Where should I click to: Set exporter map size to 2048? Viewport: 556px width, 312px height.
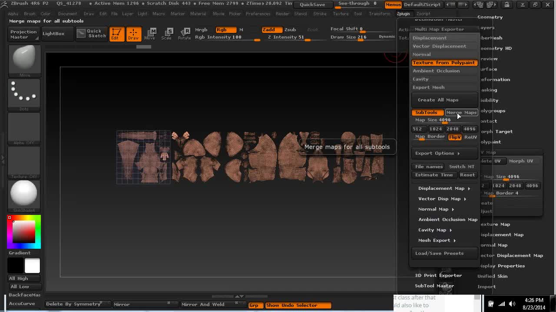click(x=452, y=129)
